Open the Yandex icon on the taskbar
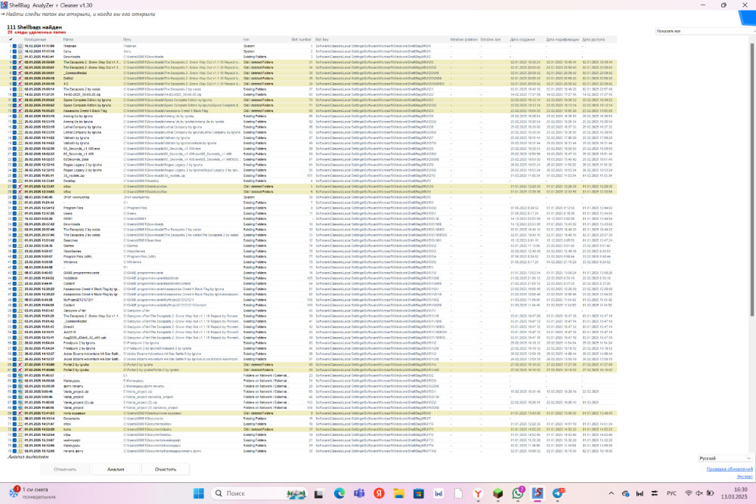The image size is (756, 504). (x=379, y=493)
